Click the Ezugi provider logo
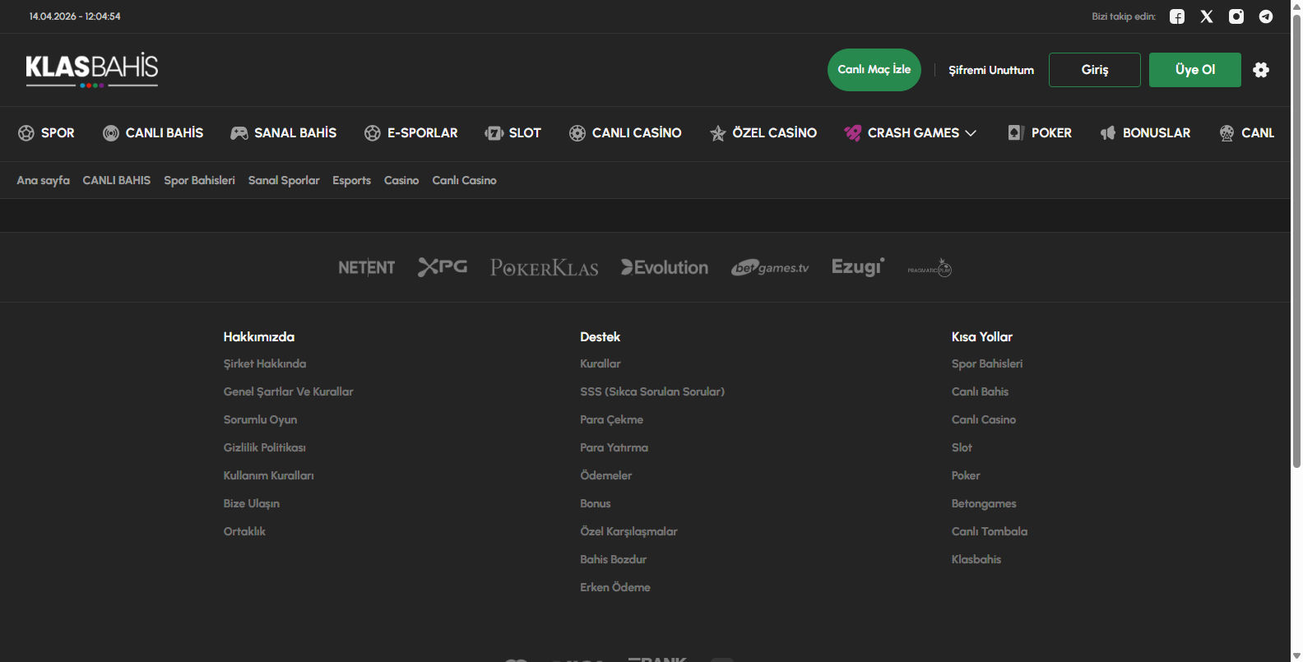Image resolution: width=1303 pixels, height=662 pixels. click(857, 267)
